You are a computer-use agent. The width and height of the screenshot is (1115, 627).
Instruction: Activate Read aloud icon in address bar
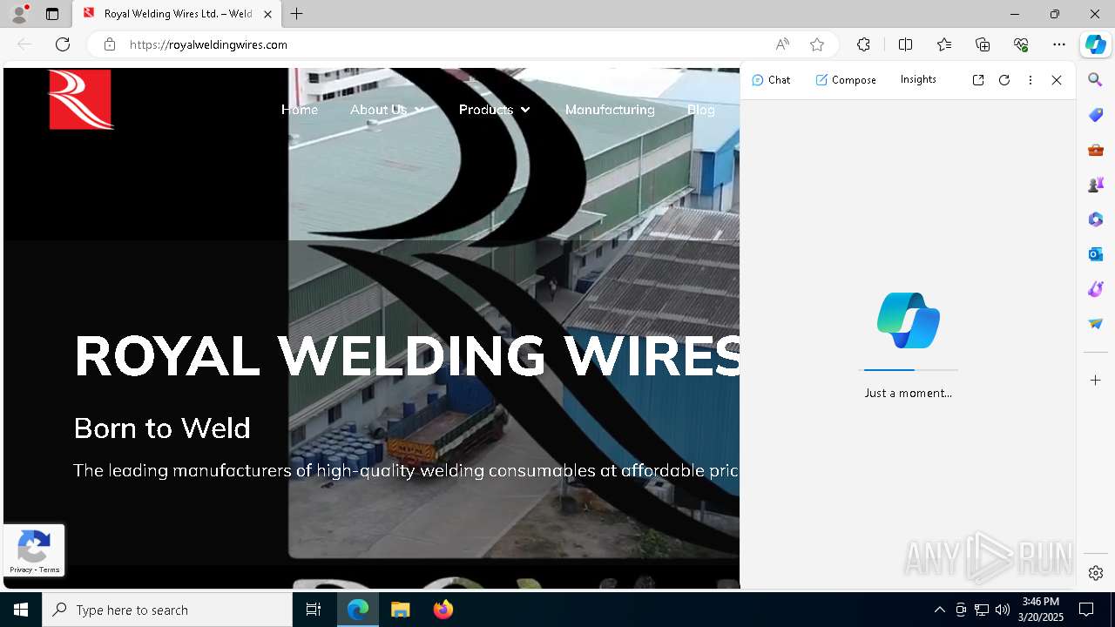pyautogui.click(x=782, y=44)
